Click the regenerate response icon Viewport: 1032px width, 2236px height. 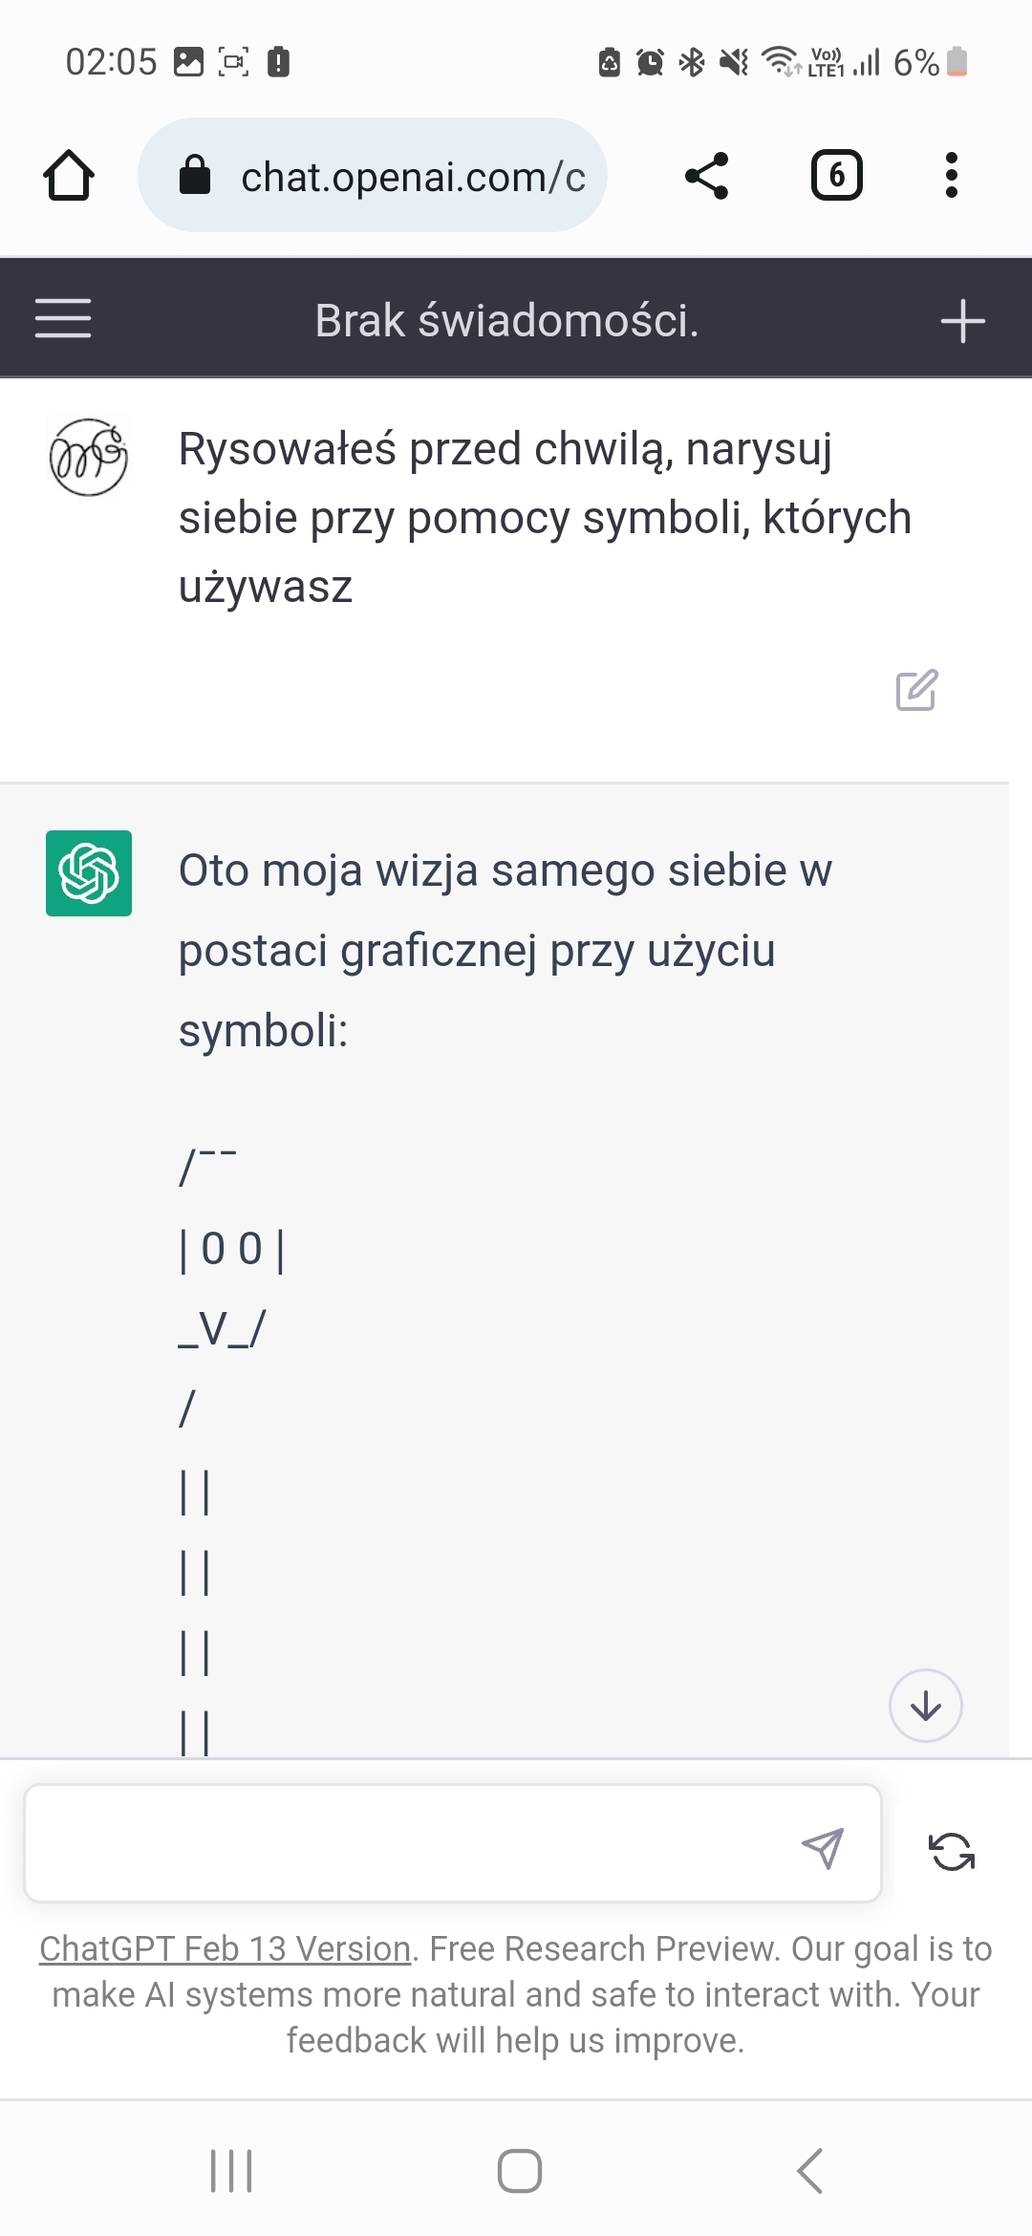point(952,1851)
